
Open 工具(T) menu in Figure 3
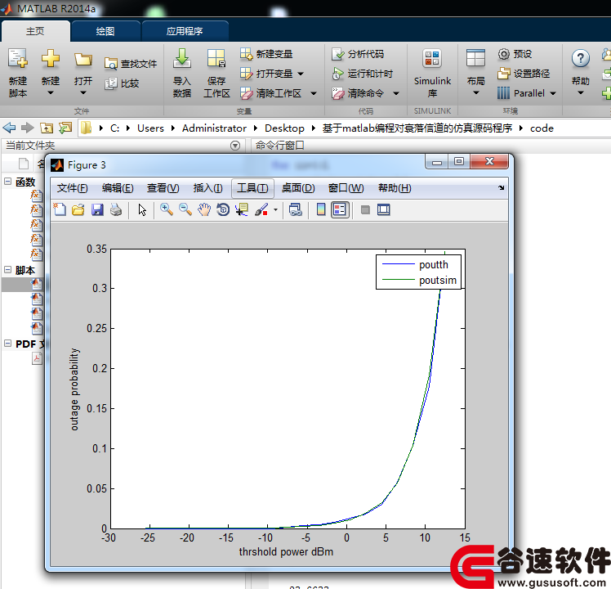coord(252,188)
